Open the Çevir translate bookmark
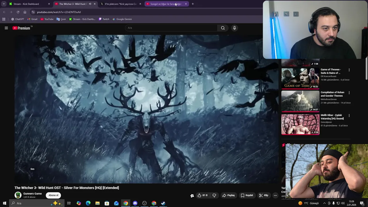Viewport: 368px width, 207px height. coord(61,19)
